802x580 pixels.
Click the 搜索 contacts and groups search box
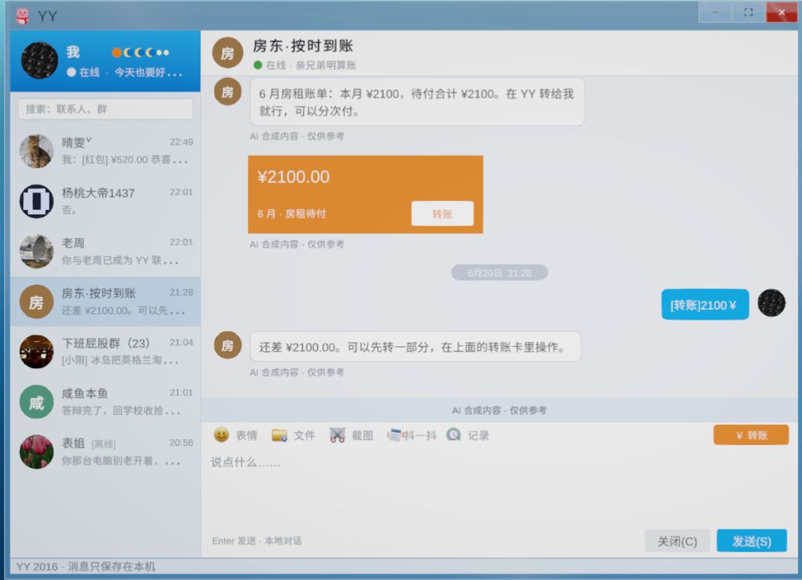pos(105,109)
